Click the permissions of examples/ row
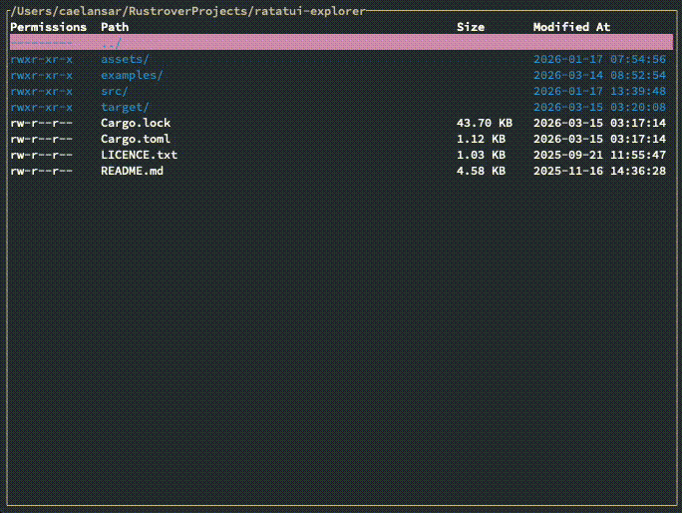This screenshot has width=682, height=513. (x=41, y=75)
